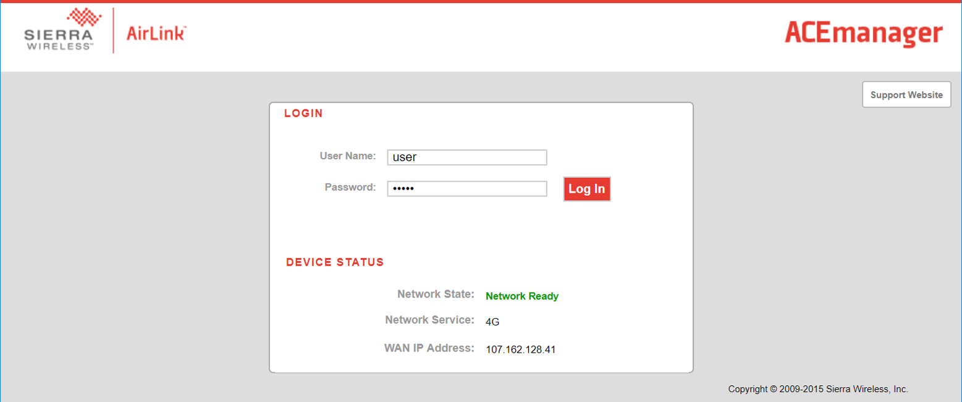The width and height of the screenshot is (962, 402).
Task: Select the green Network Ready status text
Action: tap(521, 296)
